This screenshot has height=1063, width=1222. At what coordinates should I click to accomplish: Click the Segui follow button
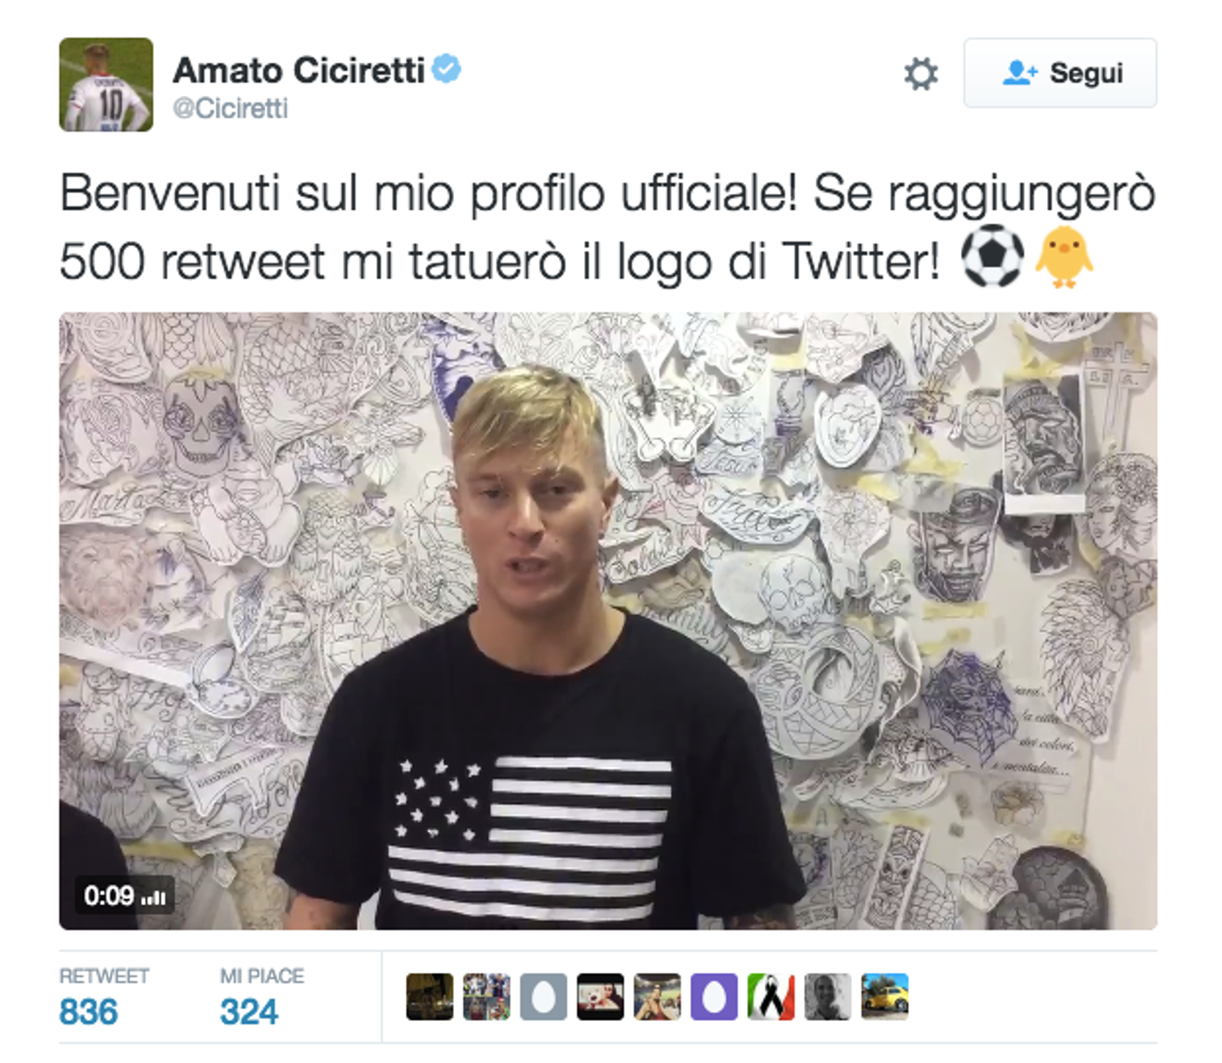click(1060, 73)
